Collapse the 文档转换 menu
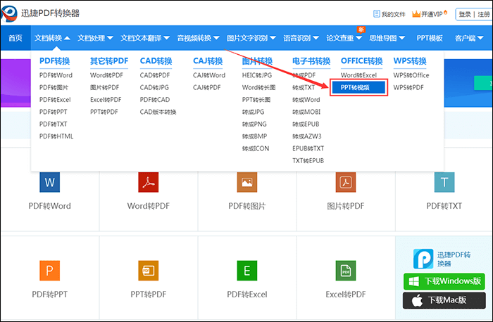 [x=52, y=38]
